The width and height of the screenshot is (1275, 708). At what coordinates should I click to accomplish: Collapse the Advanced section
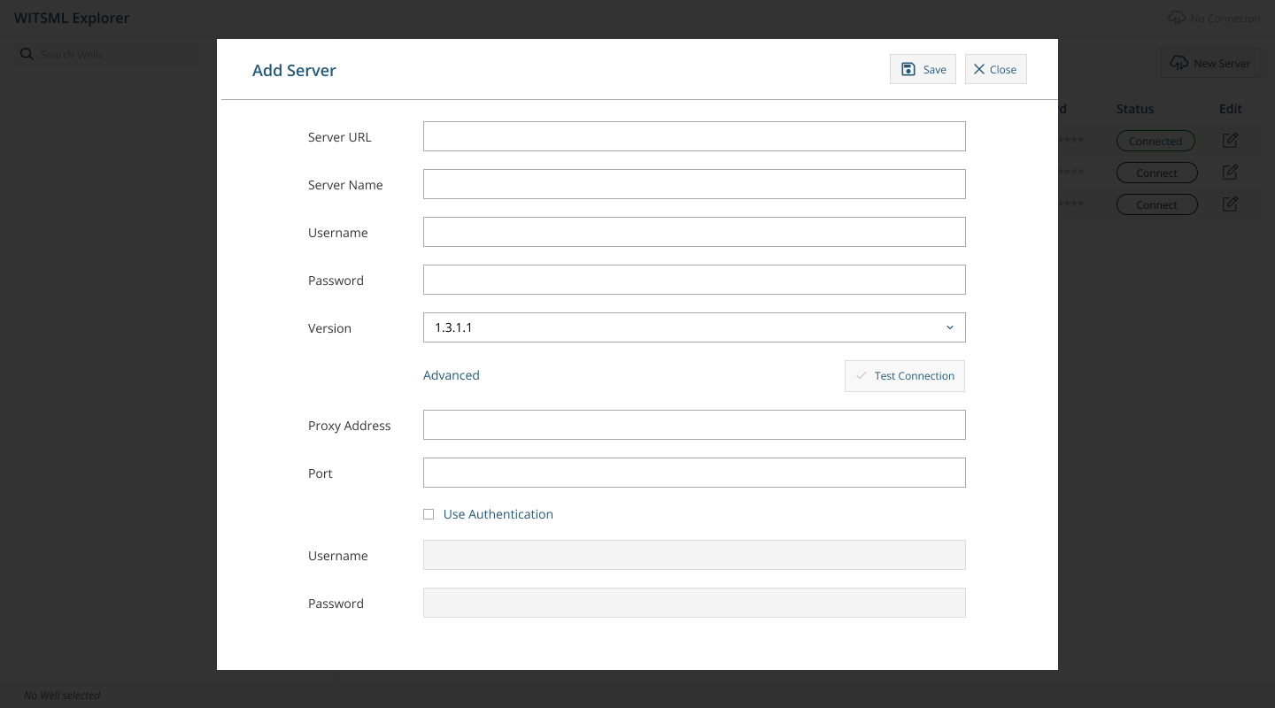pos(451,375)
